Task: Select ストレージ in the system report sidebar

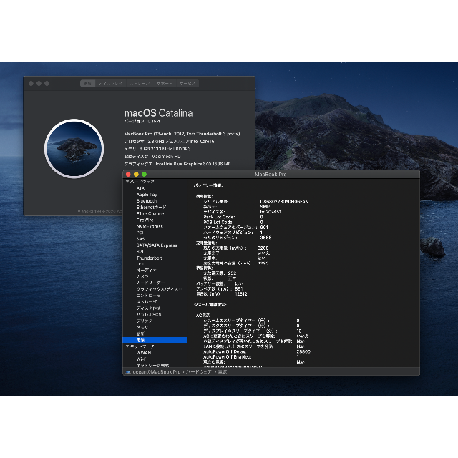Action: click(x=147, y=302)
